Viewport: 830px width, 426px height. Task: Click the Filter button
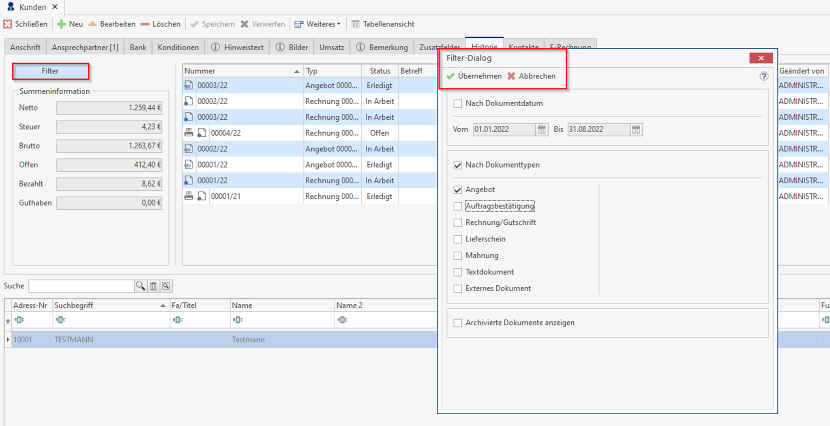coord(50,71)
